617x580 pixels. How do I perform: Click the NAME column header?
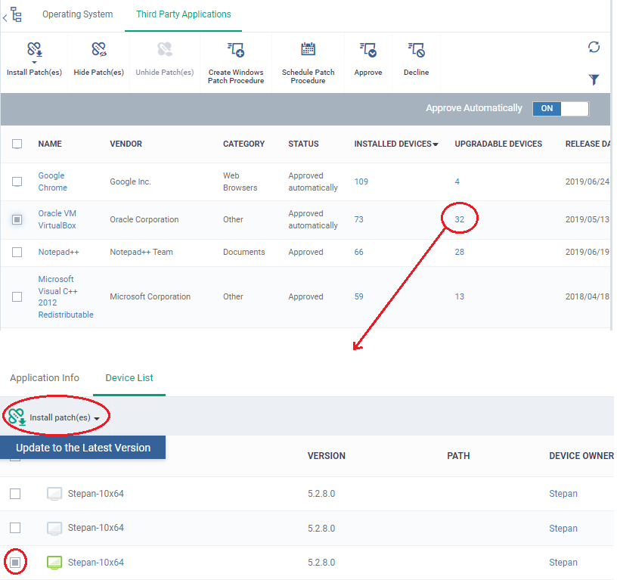click(x=50, y=144)
